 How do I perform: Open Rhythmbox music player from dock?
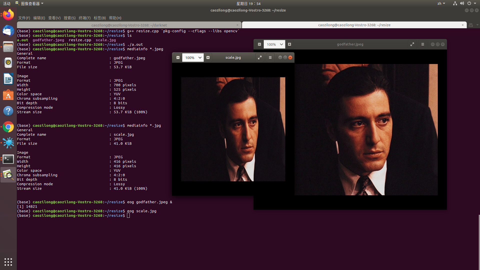point(8,63)
